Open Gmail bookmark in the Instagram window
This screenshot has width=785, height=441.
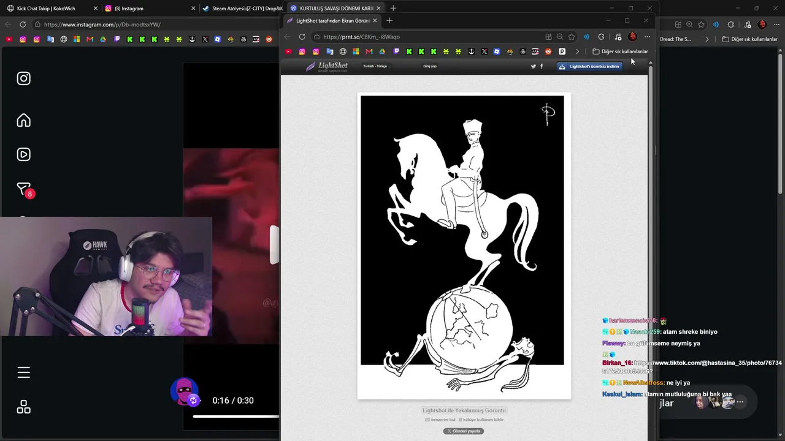click(x=90, y=39)
